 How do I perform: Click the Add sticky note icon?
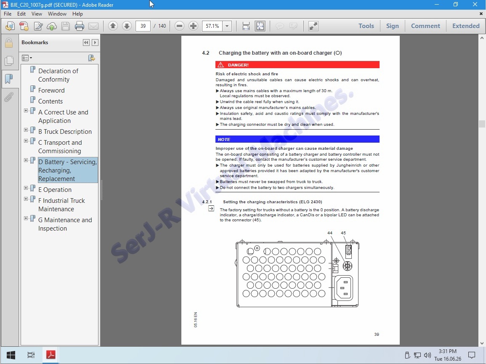click(x=279, y=26)
